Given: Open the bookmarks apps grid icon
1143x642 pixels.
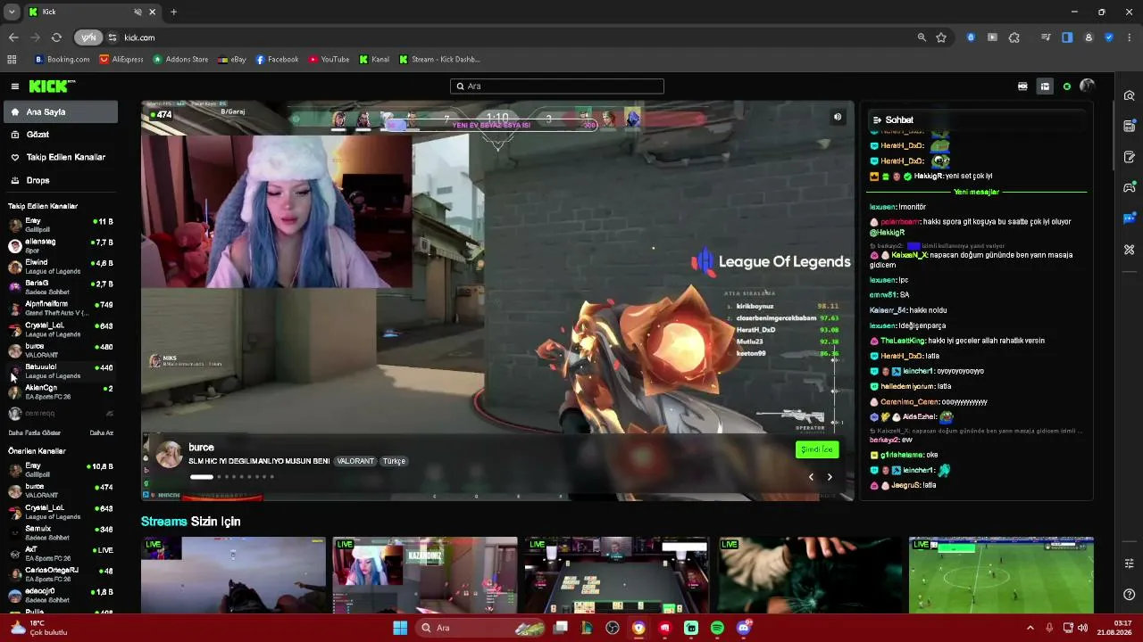Looking at the screenshot, I should click(12, 60).
